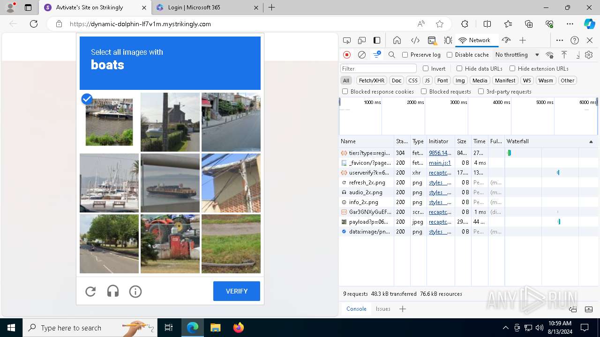Deselect the checked boat captcha image
600x337 pixels.
click(109, 122)
